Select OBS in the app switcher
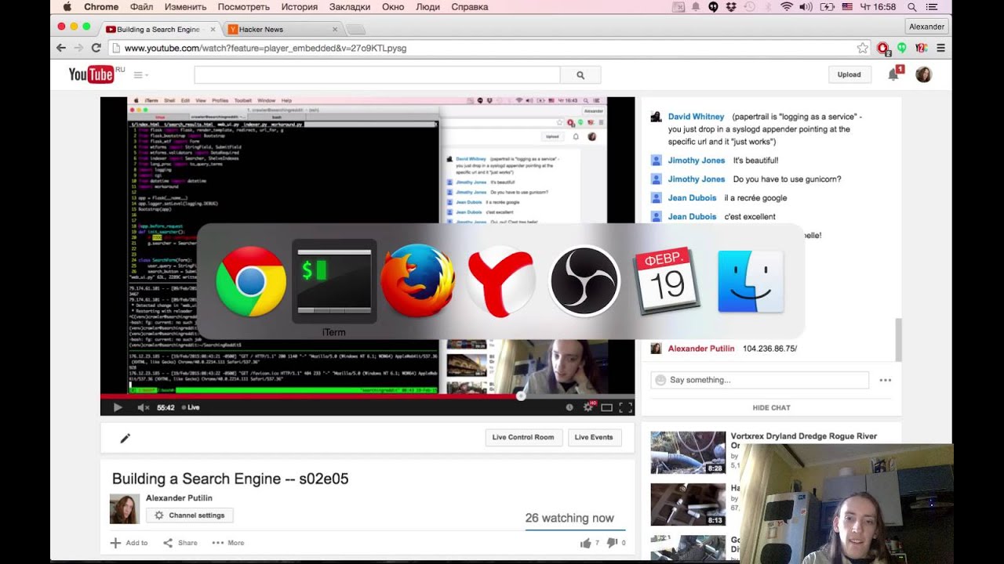Viewport: 1004px width, 564px height. pyautogui.click(x=584, y=281)
